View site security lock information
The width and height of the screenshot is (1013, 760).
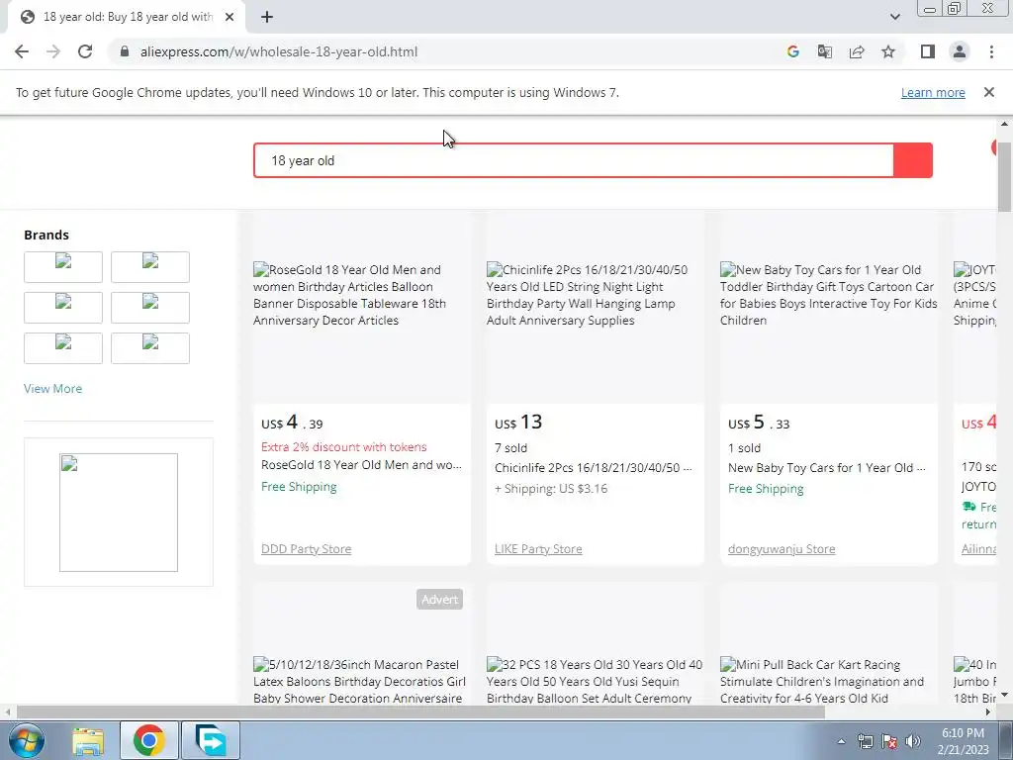[125, 51]
